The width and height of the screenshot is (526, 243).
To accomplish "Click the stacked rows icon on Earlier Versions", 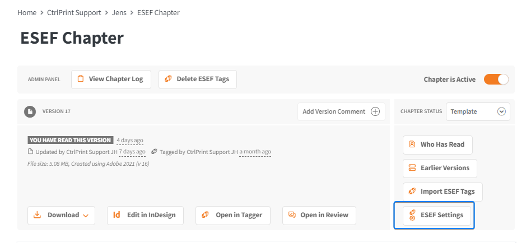I will pyautogui.click(x=412, y=168).
